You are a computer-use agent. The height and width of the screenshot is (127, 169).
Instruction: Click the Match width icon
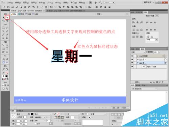coord(134,37)
